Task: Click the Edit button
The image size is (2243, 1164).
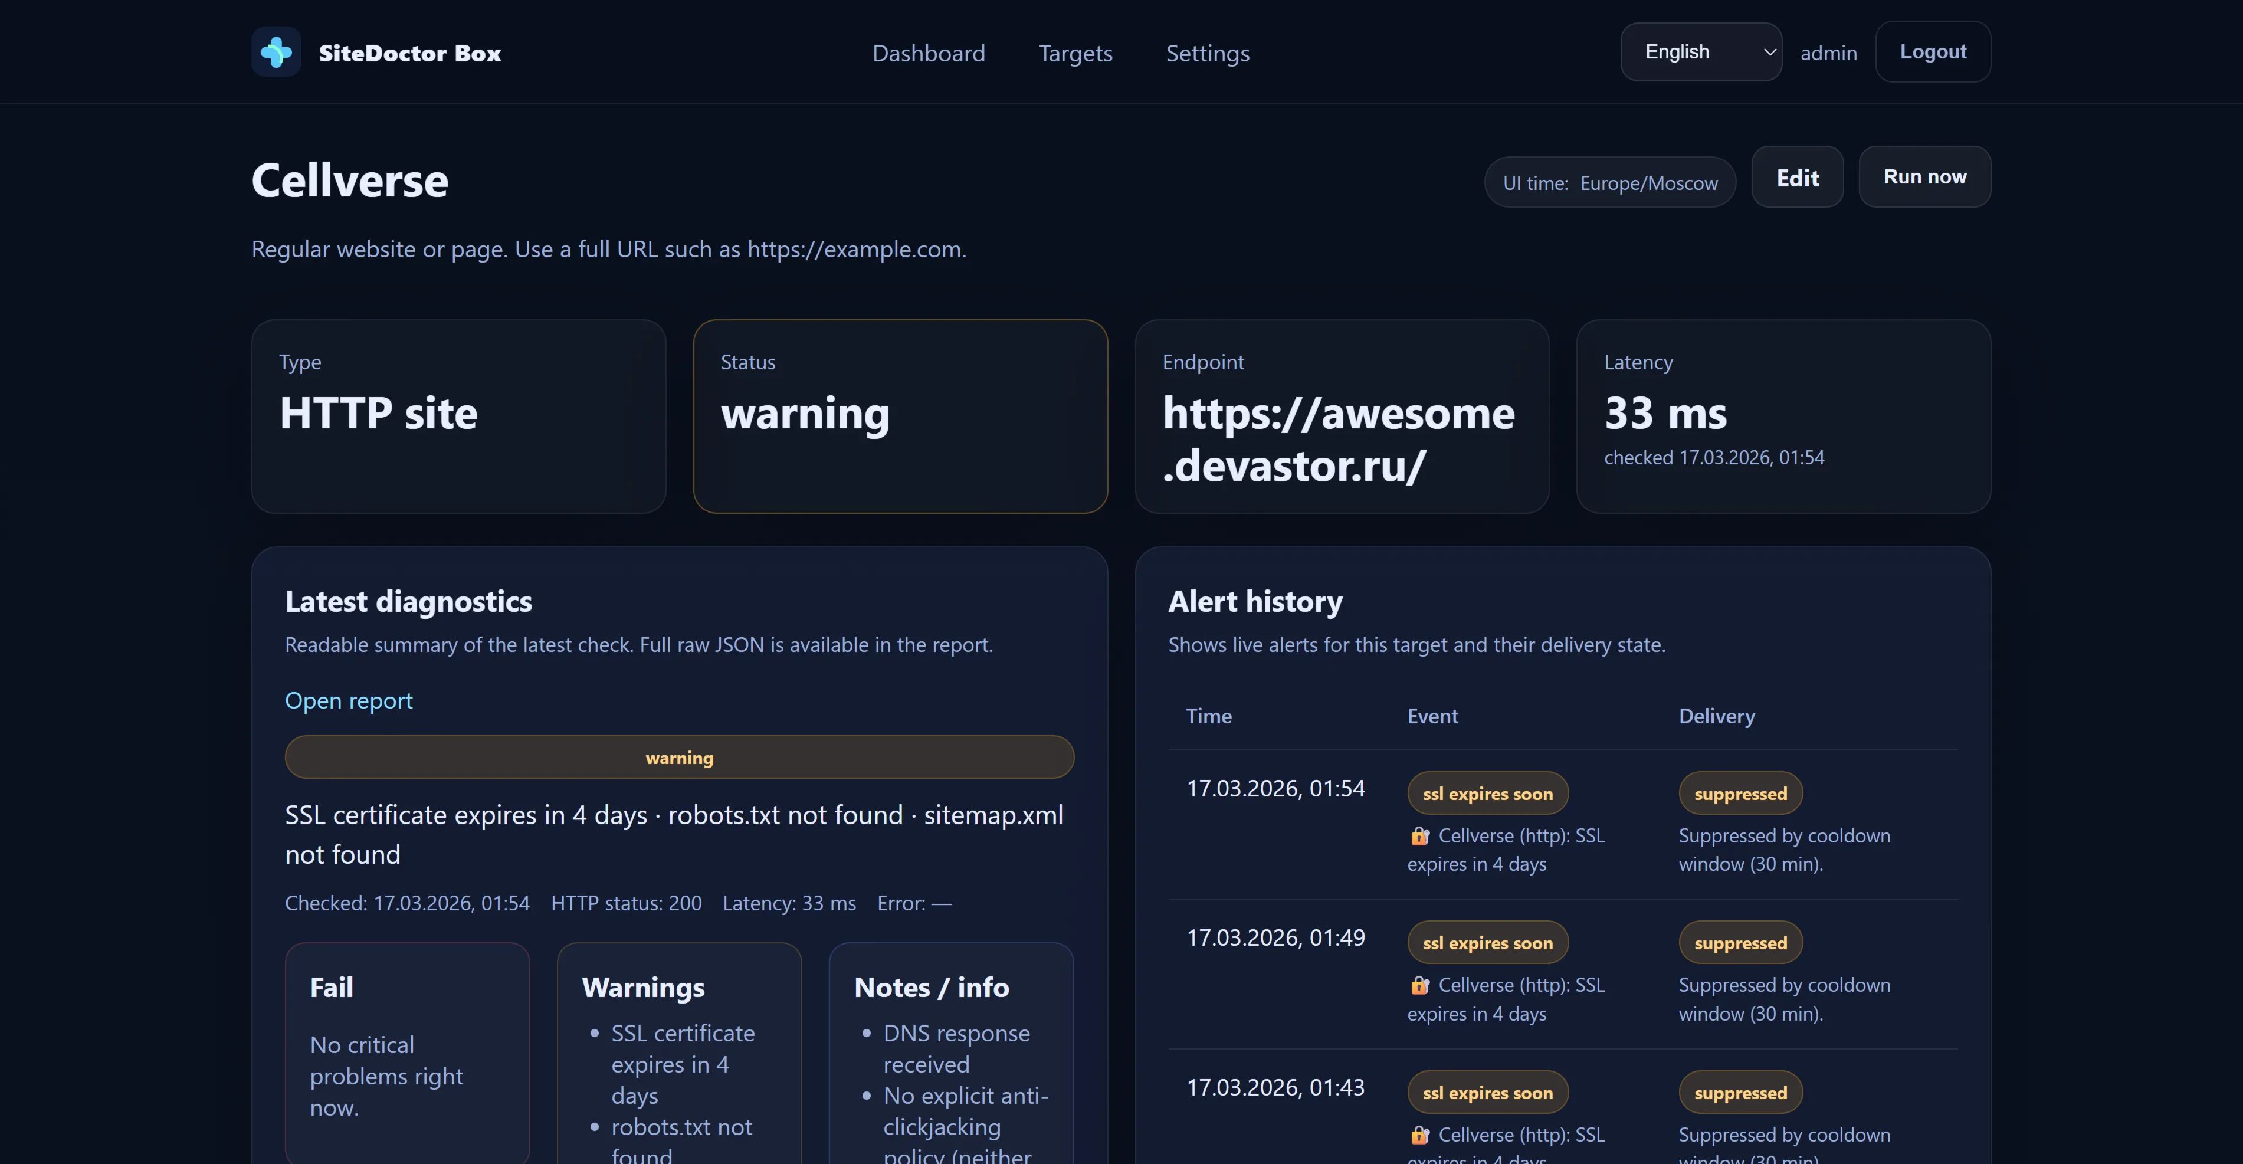Action: tap(1797, 178)
